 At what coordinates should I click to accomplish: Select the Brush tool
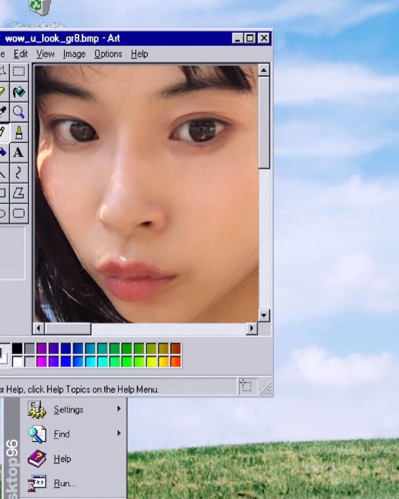pos(19,132)
